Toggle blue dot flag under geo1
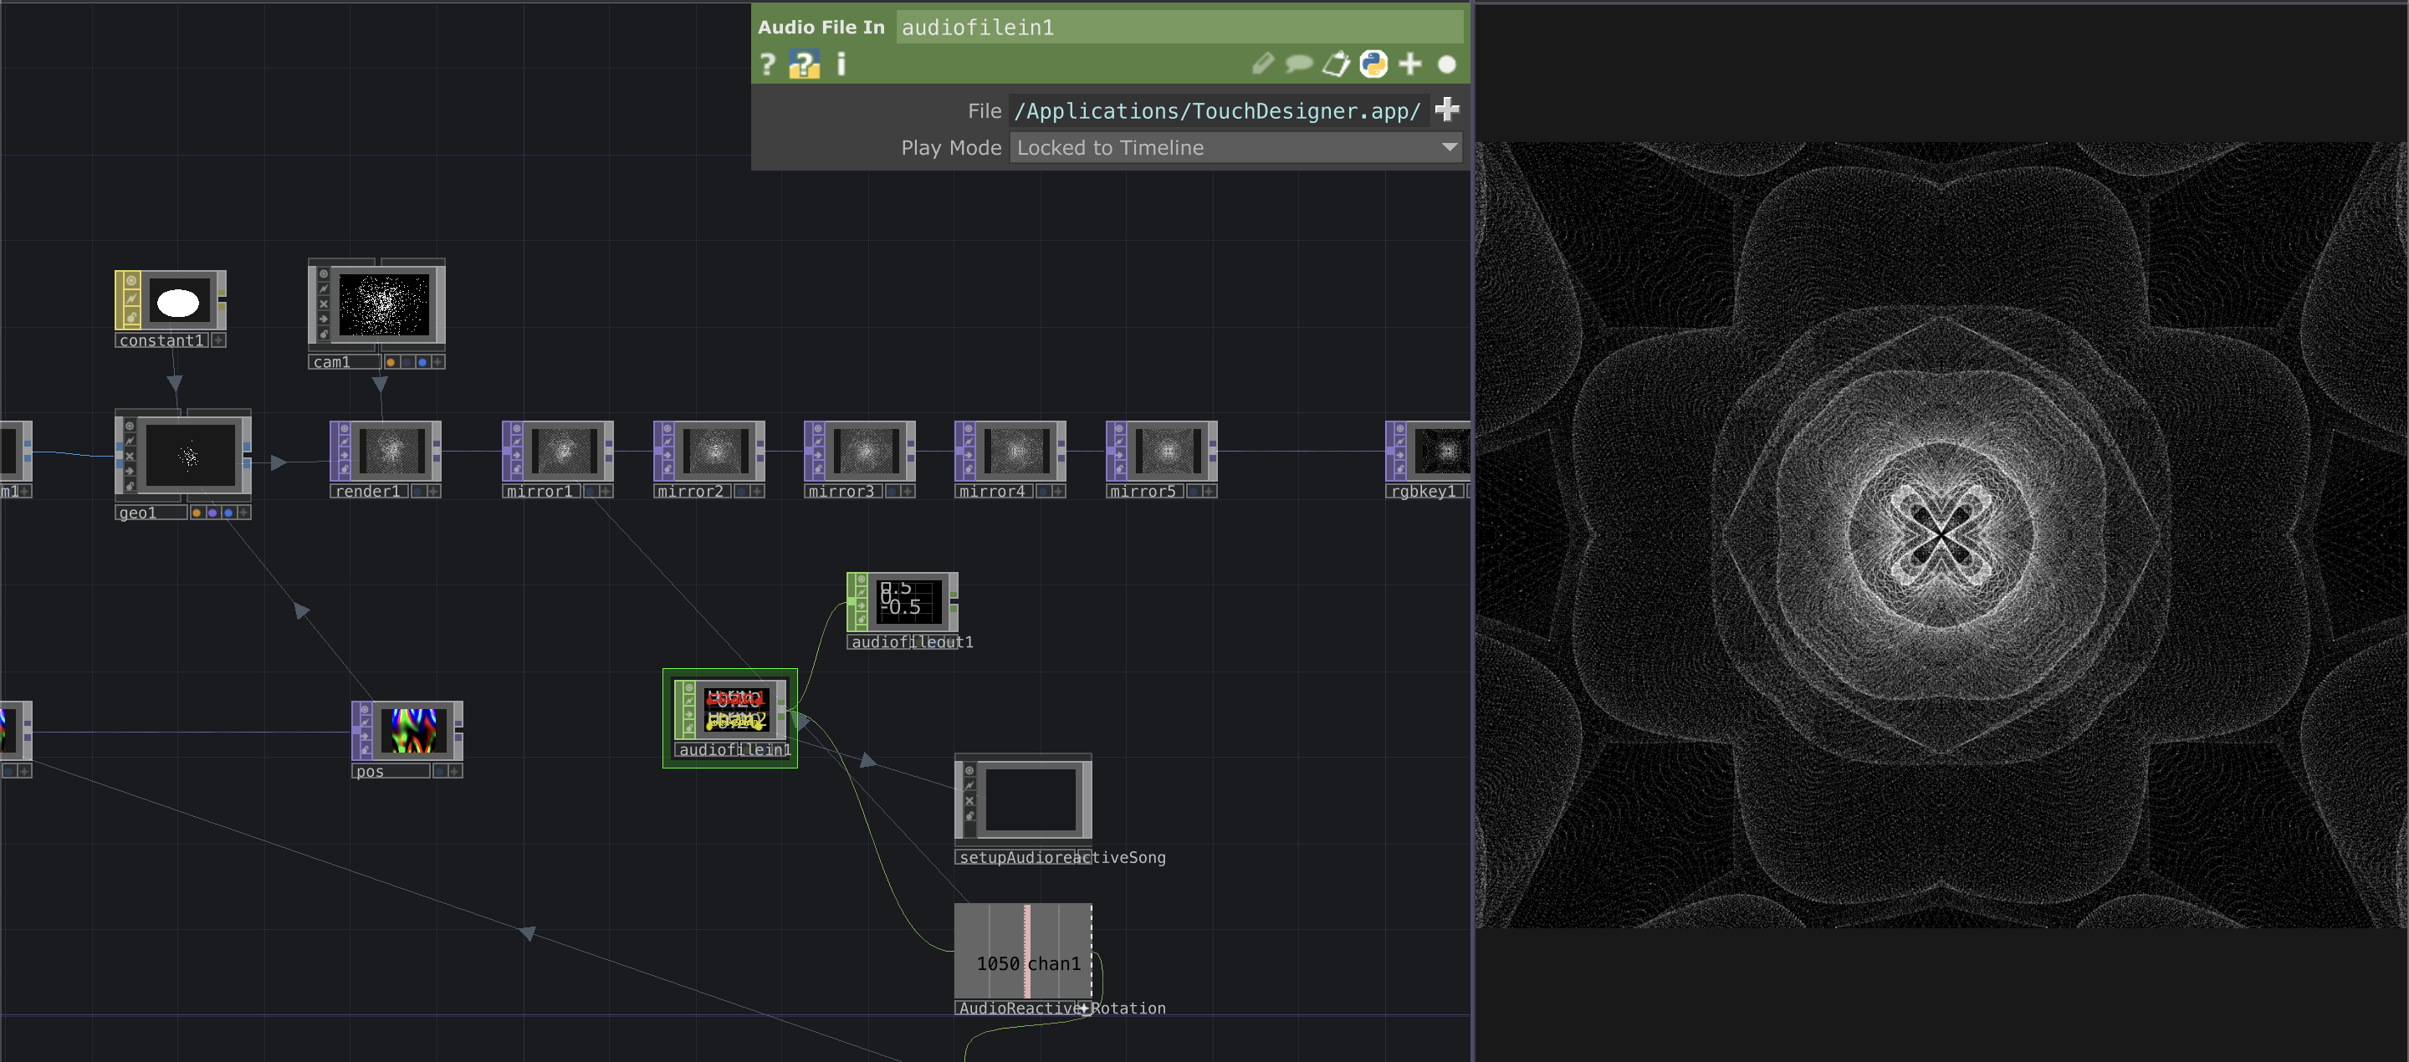 pos(228,513)
